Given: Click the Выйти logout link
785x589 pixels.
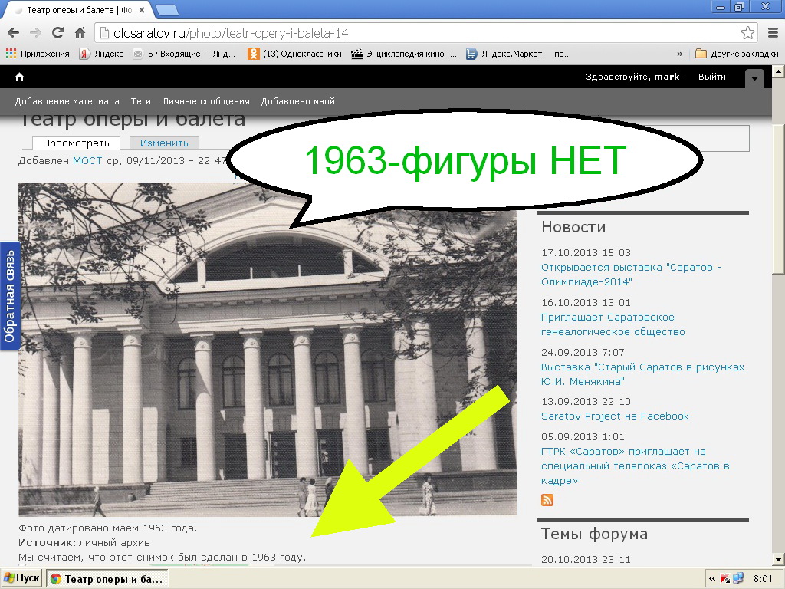Looking at the screenshot, I should pos(711,77).
